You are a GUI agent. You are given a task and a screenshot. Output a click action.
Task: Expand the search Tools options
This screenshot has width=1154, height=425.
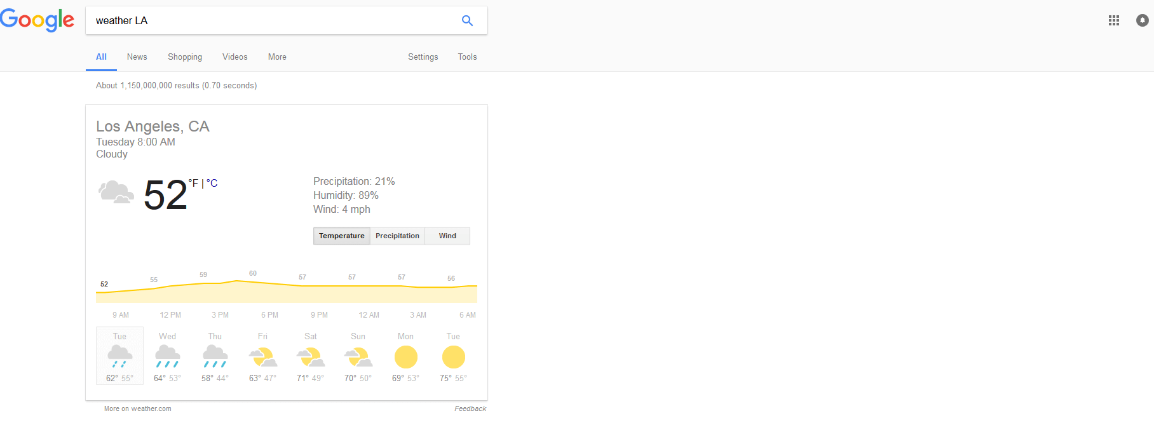click(x=467, y=57)
